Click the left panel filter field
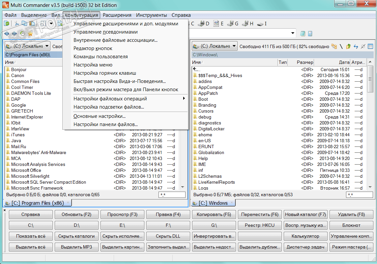This screenshot has width=377, height=264. (172, 195)
